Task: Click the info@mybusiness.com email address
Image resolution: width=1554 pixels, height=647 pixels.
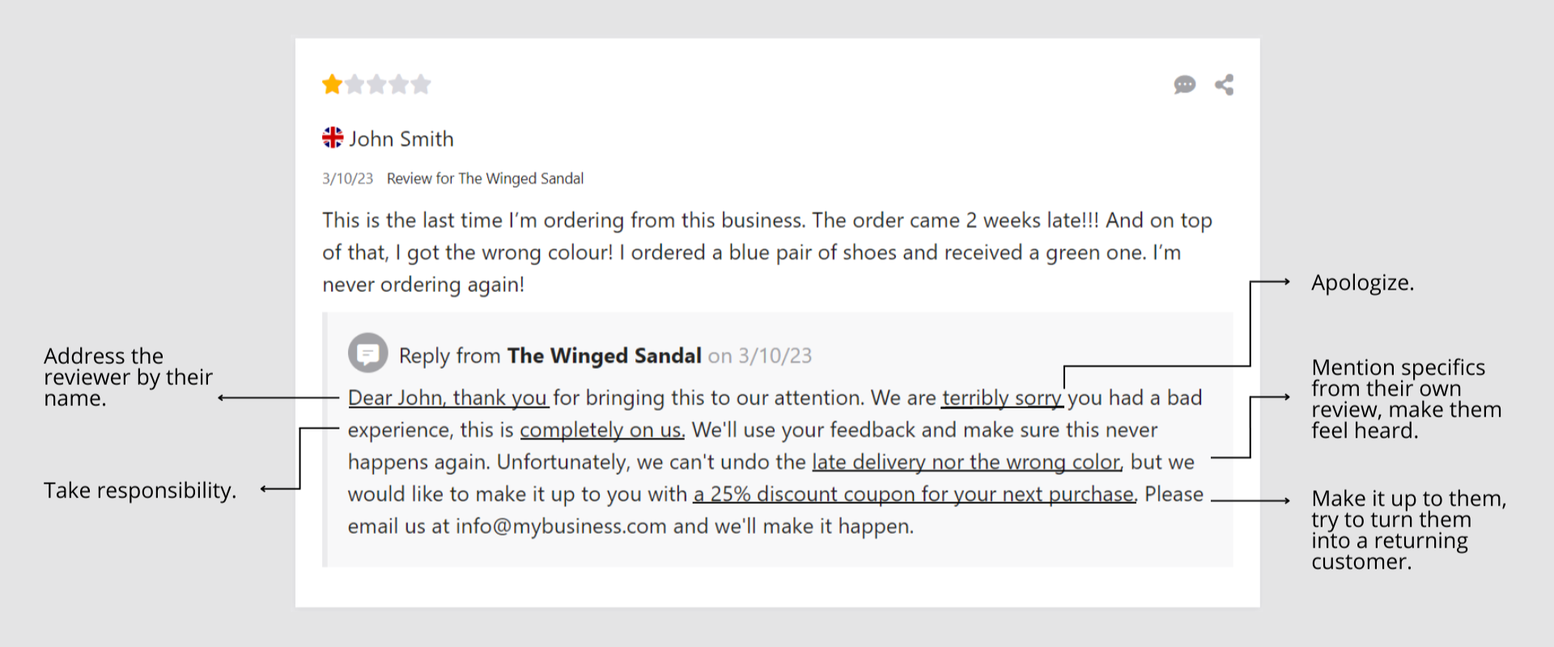Action: tap(560, 526)
